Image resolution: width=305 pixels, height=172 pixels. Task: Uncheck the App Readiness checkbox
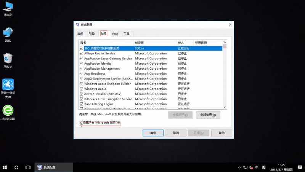pyautogui.click(x=82, y=73)
